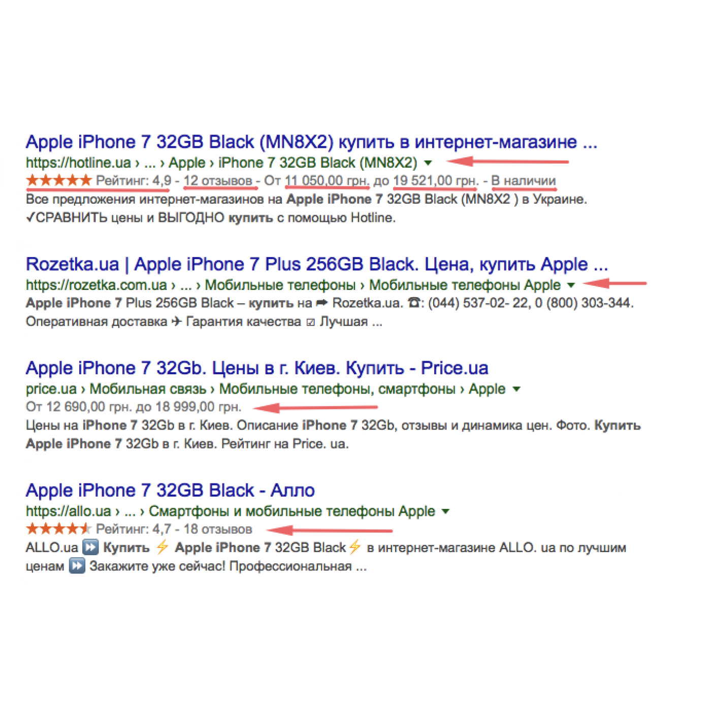The width and height of the screenshot is (711, 711).
Task: Click the telephone icon in Rozetka snippet
Action: click(x=414, y=303)
